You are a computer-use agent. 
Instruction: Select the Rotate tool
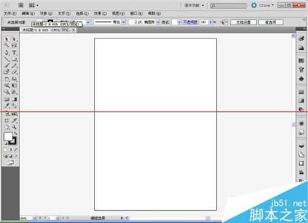click(7, 79)
